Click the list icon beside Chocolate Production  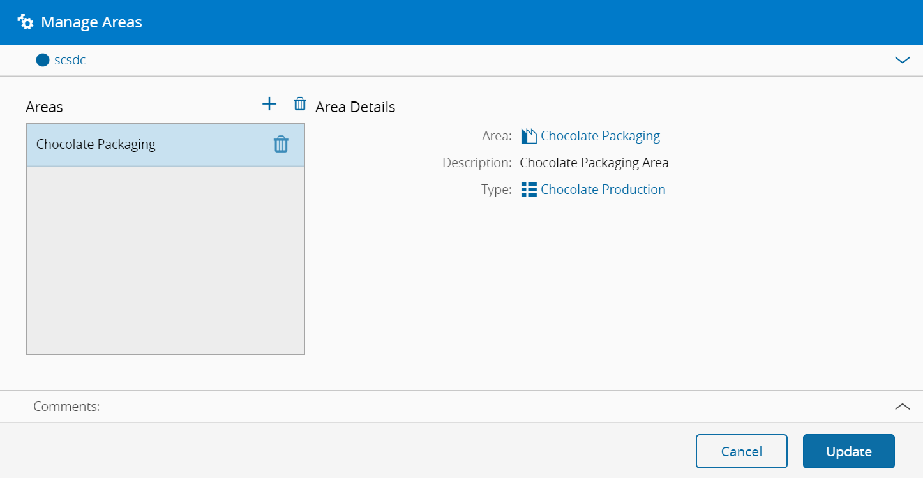(x=529, y=190)
